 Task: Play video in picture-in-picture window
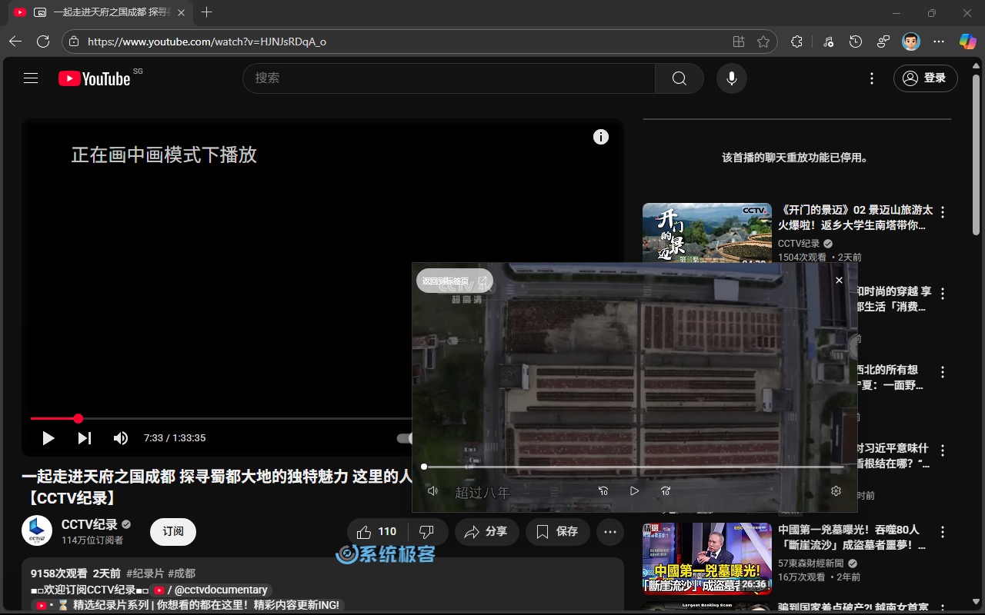[x=634, y=490]
